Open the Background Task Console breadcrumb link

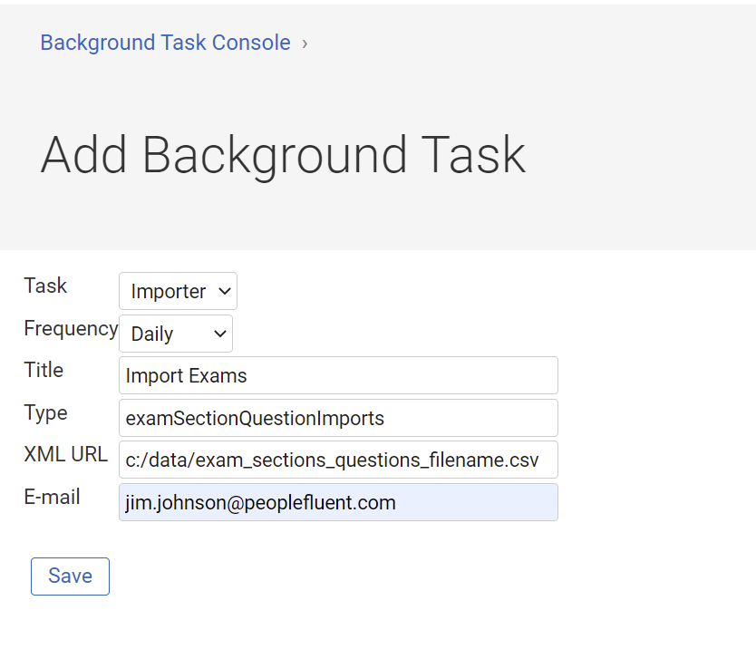pyautogui.click(x=165, y=43)
